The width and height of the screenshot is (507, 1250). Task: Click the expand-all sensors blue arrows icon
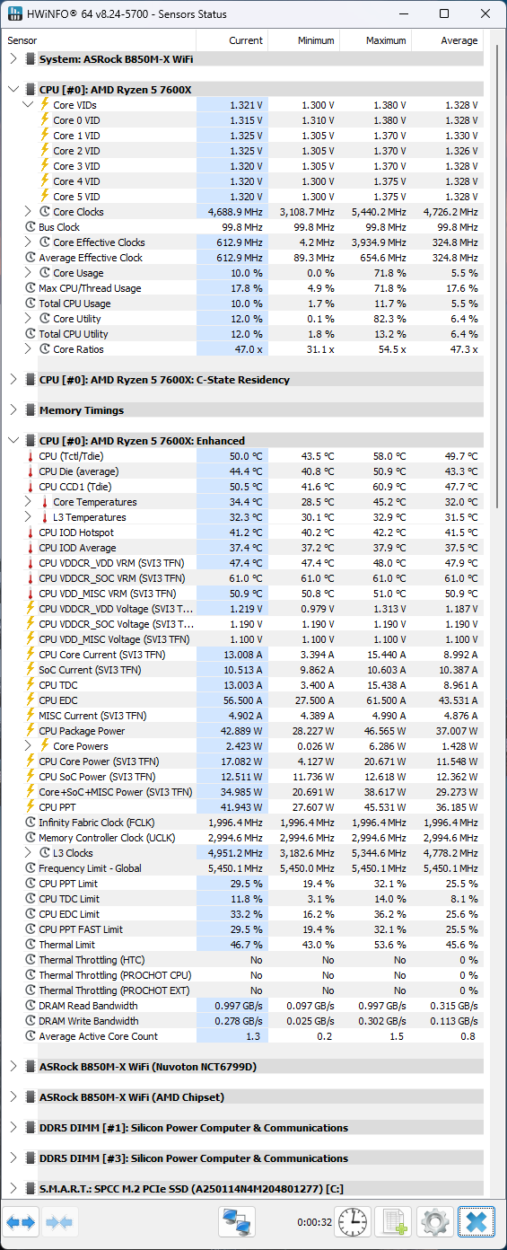(21, 1222)
